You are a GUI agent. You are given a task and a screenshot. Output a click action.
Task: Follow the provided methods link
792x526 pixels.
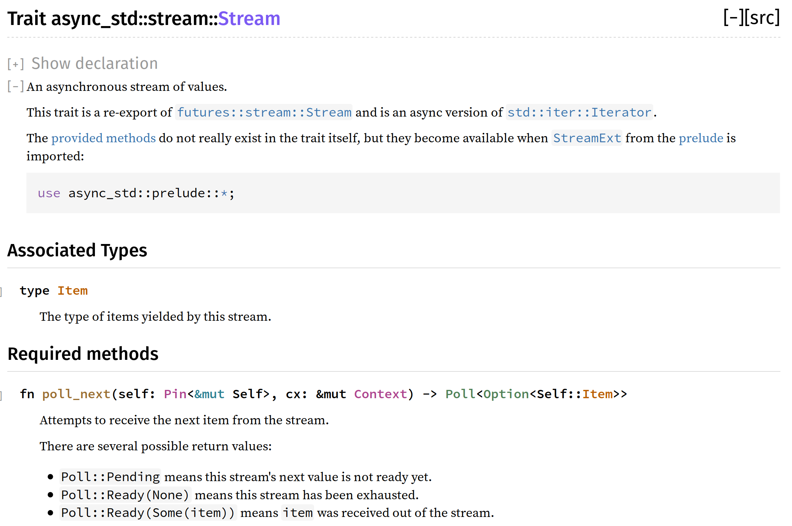(x=103, y=138)
